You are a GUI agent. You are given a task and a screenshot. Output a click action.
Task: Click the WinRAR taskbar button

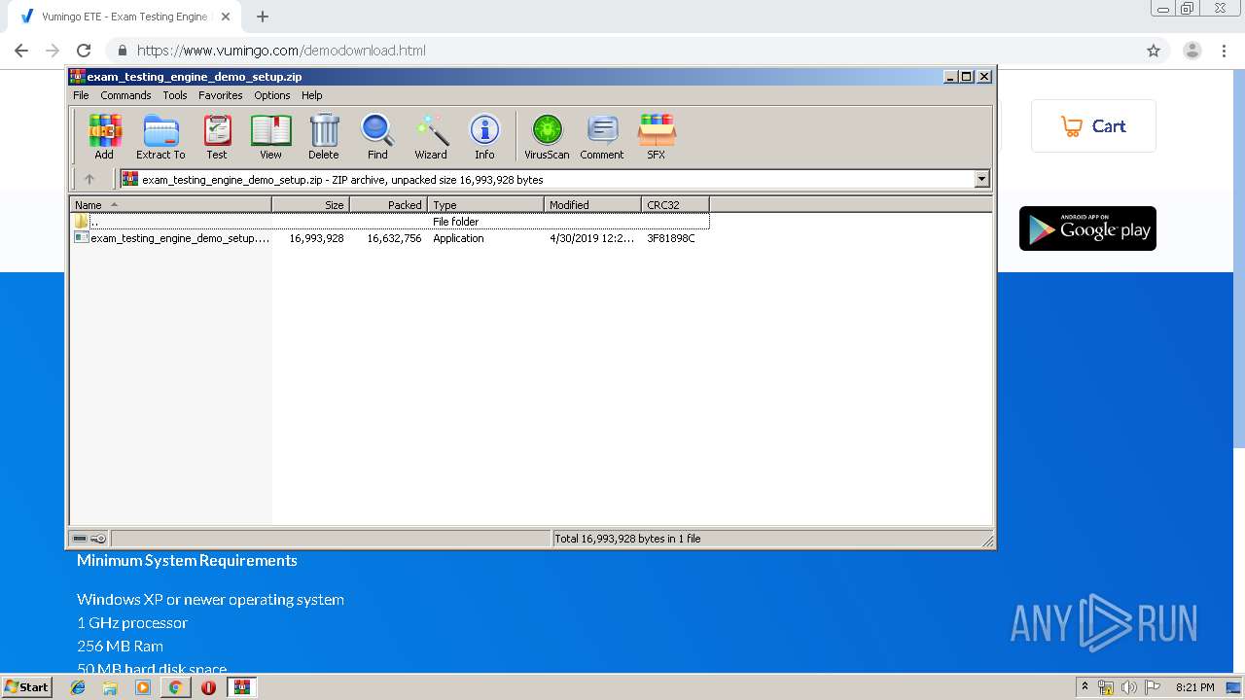(242, 687)
